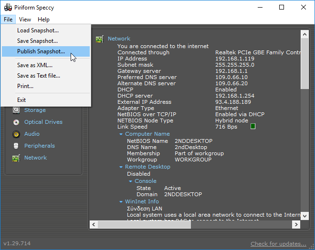Choose Save as XML... menu entry

tap(46, 65)
